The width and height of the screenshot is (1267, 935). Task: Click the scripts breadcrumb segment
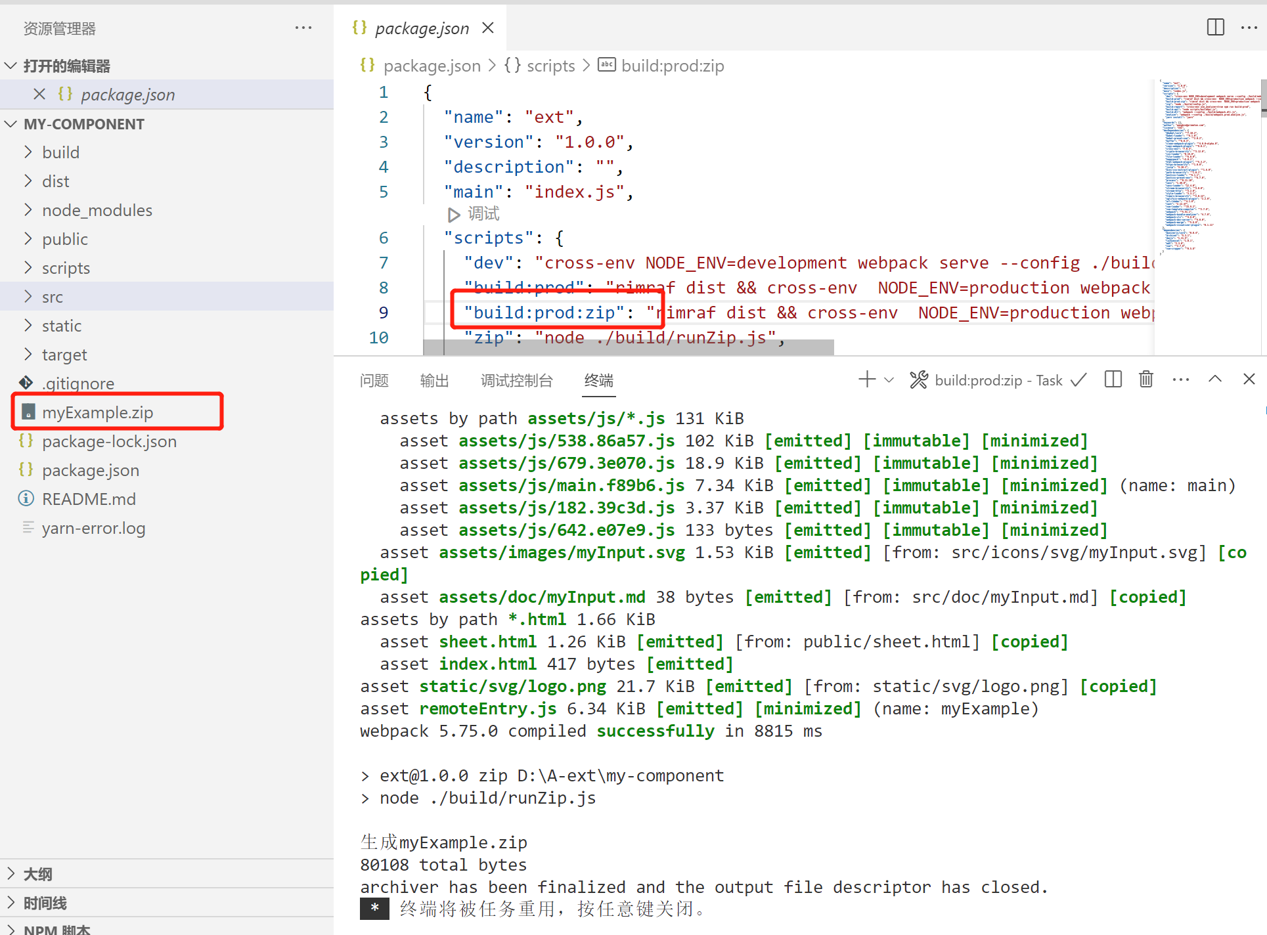click(x=550, y=66)
